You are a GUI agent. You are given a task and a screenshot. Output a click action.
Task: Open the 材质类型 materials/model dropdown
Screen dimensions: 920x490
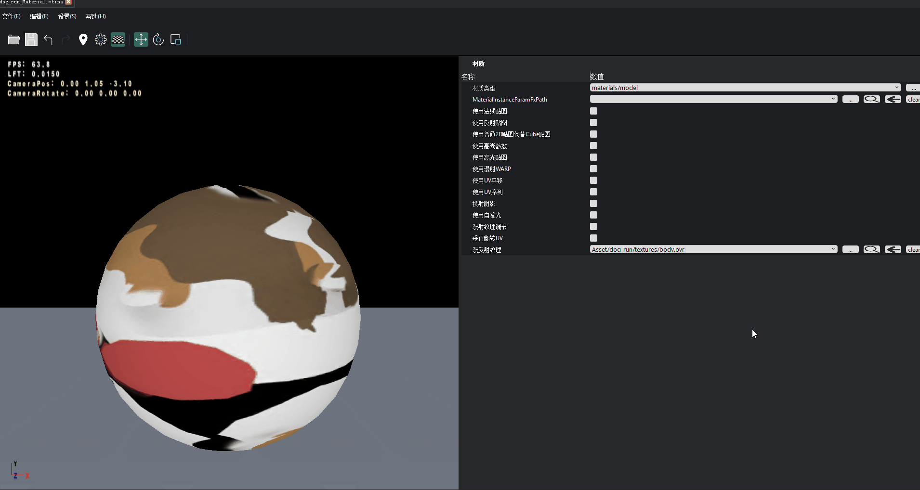click(745, 88)
